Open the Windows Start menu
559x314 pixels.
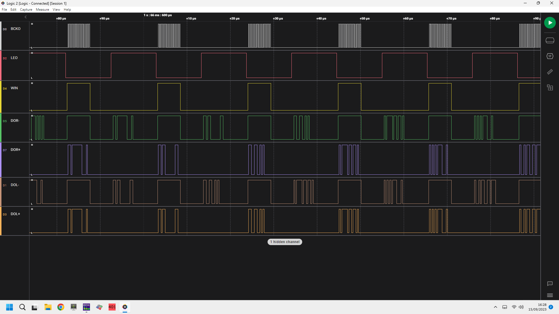(10, 307)
